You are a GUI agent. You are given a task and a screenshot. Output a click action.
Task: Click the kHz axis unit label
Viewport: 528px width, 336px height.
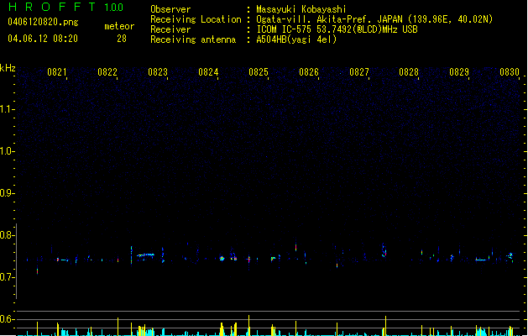tap(8, 68)
